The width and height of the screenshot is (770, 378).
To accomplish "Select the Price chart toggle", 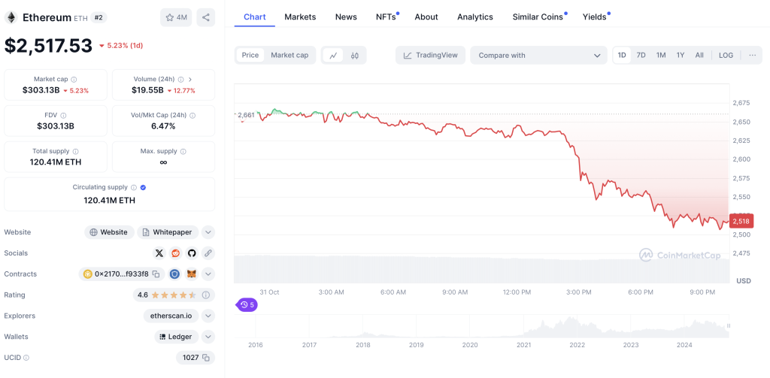I will (x=250, y=56).
